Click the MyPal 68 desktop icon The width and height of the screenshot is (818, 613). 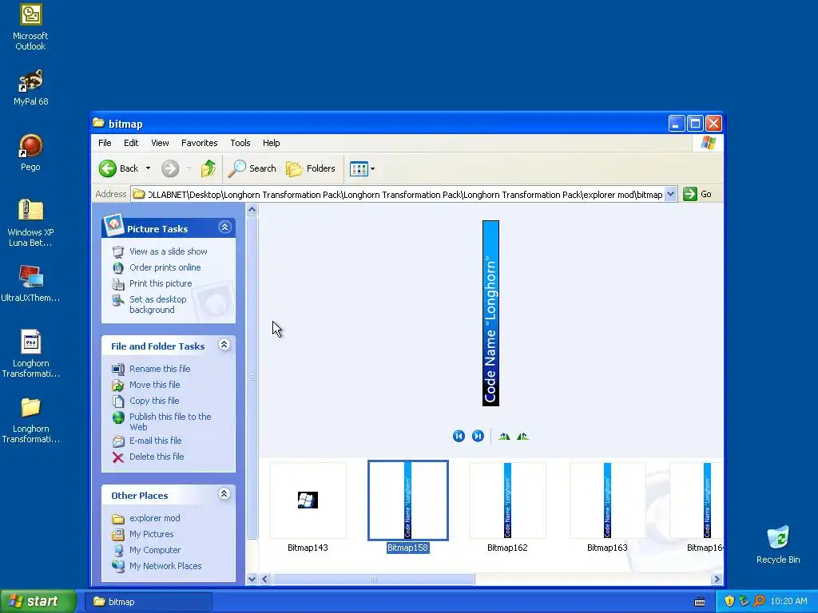tap(31, 81)
